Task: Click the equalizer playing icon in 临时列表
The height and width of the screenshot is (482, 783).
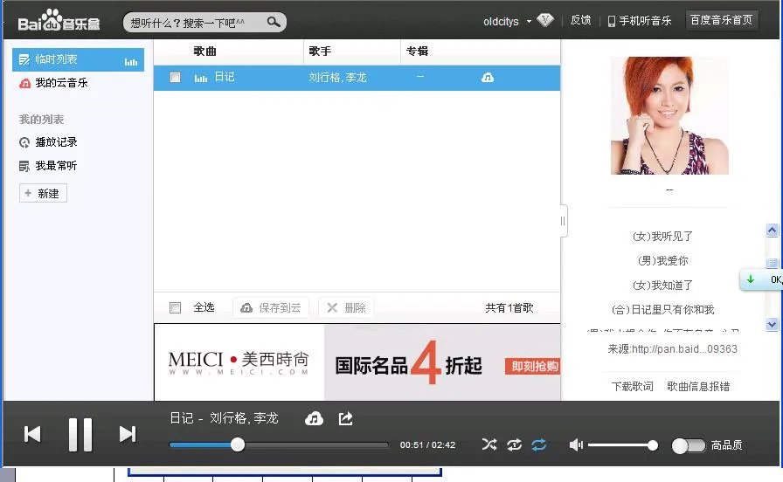Action: point(131,62)
